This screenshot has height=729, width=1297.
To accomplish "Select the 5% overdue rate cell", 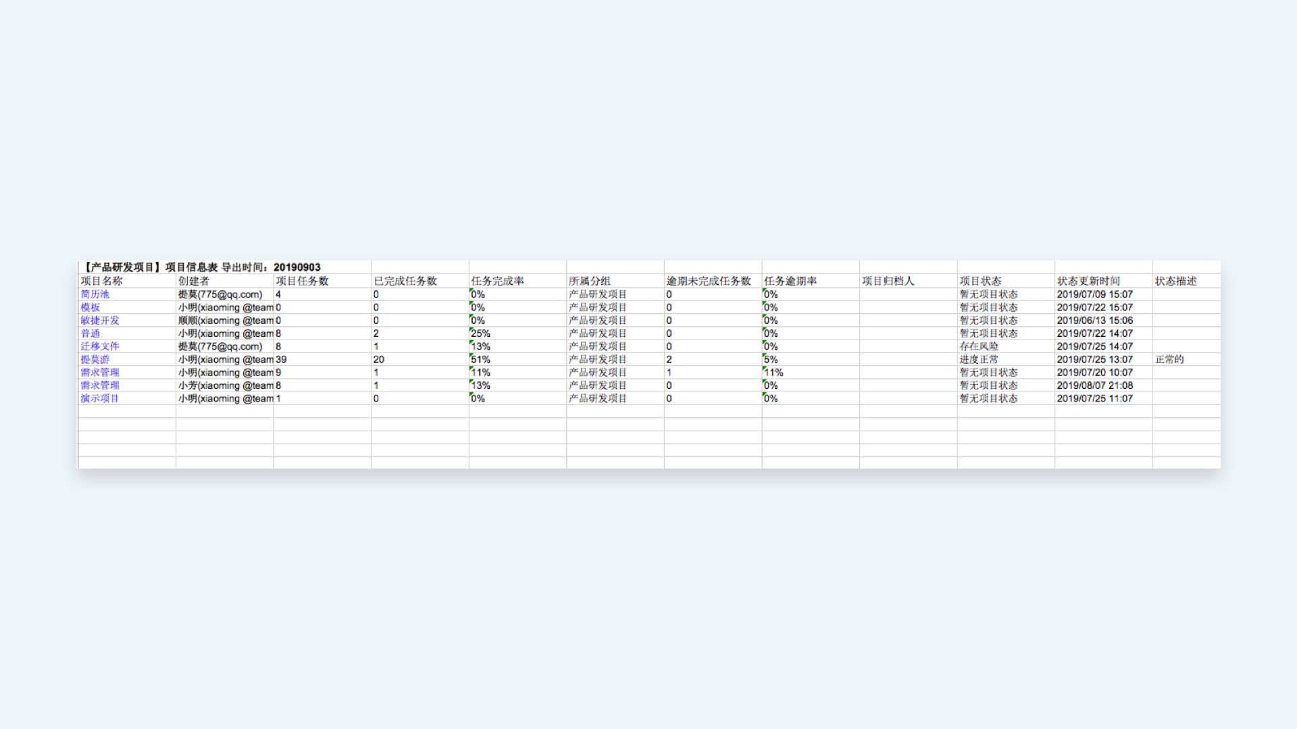I will pyautogui.click(x=811, y=360).
